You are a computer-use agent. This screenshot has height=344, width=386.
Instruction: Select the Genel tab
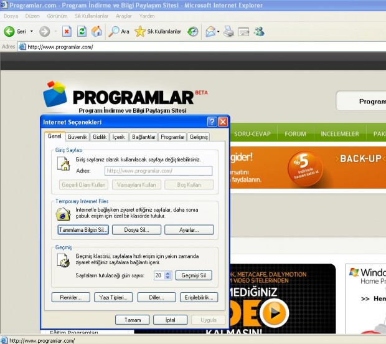coord(55,136)
